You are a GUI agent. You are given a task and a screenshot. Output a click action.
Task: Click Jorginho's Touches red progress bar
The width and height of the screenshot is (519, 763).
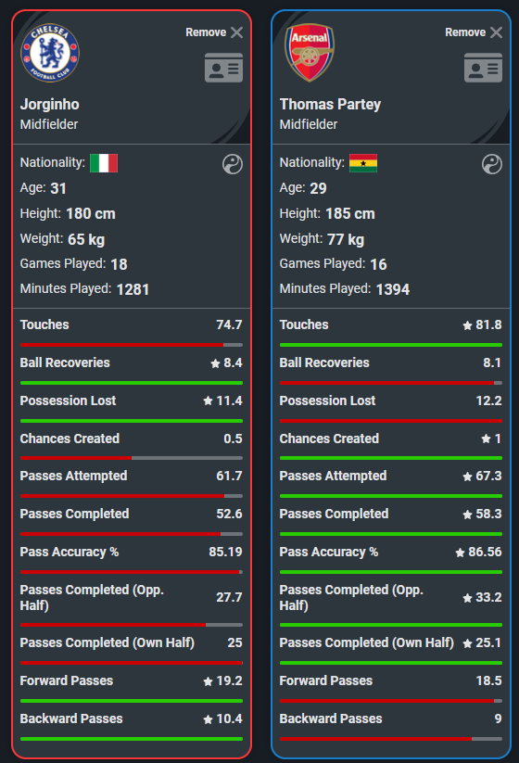[121, 345]
